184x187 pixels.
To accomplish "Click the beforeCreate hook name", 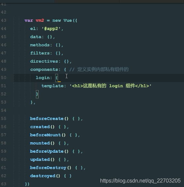I will point(47,118).
